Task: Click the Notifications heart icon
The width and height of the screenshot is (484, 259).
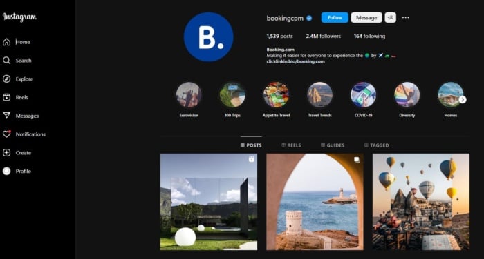Action: (x=6, y=134)
